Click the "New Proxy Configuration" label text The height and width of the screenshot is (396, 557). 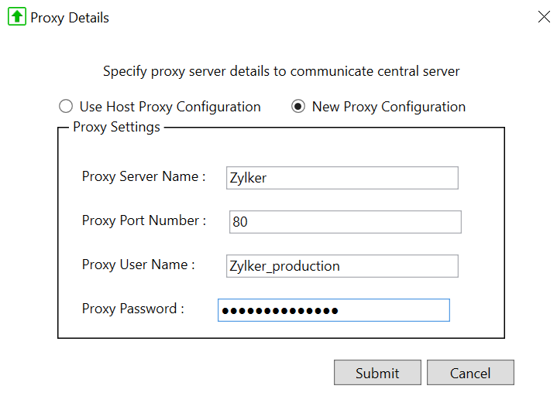pos(388,107)
